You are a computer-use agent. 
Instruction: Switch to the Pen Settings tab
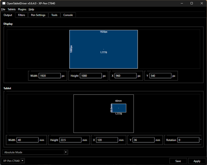[38, 15]
